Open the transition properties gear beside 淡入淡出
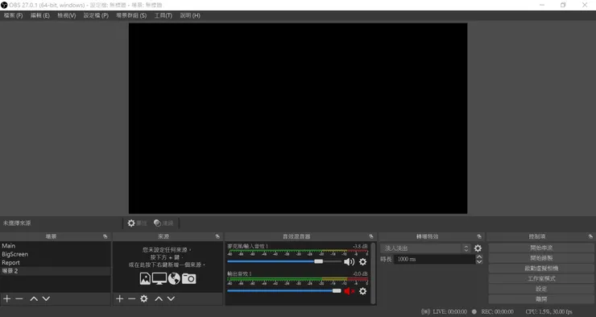 478,248
